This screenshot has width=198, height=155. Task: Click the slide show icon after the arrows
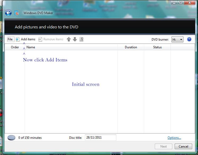(x=81, y=39)
